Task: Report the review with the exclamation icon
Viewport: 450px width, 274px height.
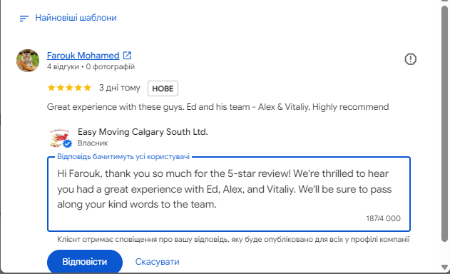Action: pos(410,59)
